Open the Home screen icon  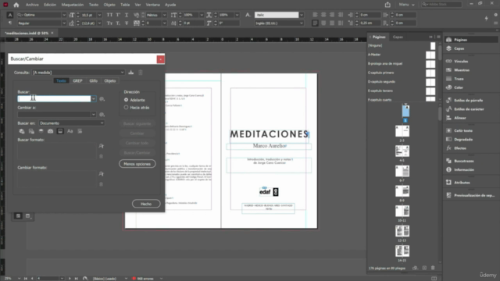point(16,5)
